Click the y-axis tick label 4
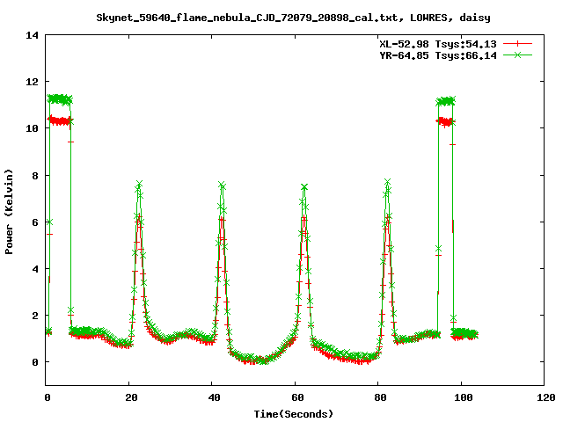This screenshot has width=563, height=422. pos(35,269)
